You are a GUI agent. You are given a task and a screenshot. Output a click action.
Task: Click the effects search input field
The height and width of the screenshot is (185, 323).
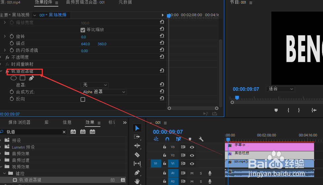pyautogui.click(x=33, y=132)
